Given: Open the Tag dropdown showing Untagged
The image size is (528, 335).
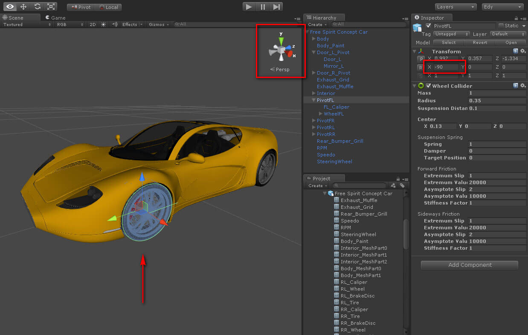Looking at the screenshot, I should 451,34.
